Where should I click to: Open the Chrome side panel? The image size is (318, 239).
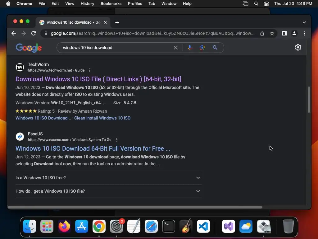pyautogui.click(x=284, y=33)
